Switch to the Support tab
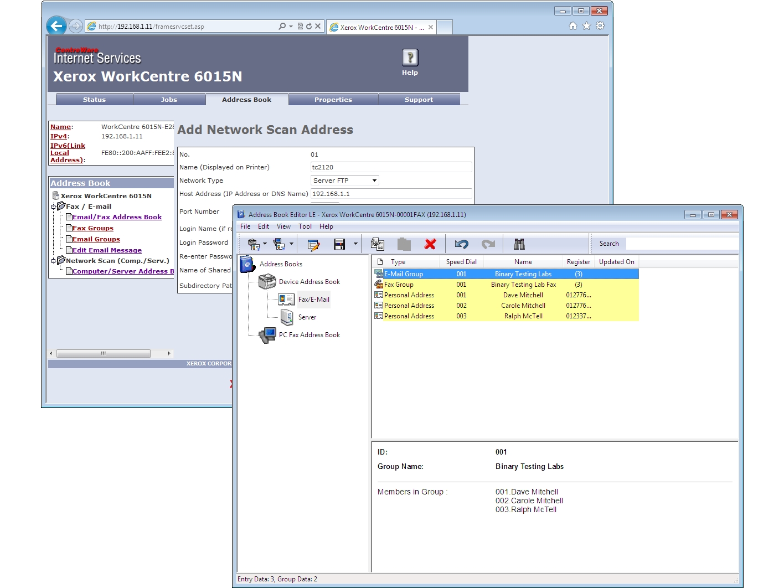 pos(419,100)
